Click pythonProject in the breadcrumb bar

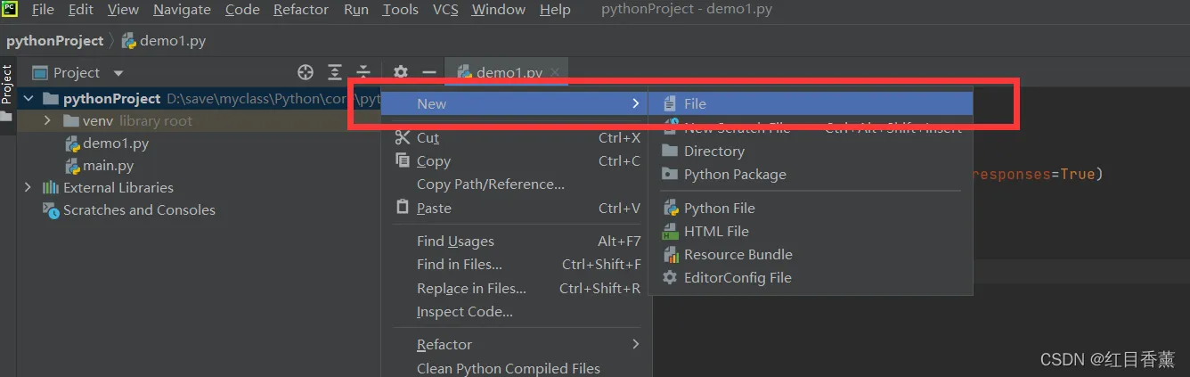pos(55,41)
